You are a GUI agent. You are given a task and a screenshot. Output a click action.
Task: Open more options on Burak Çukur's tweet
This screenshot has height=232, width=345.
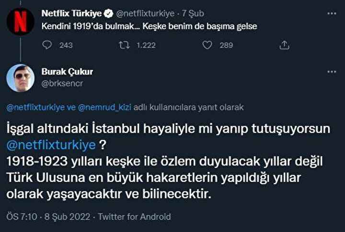[331, 72]
